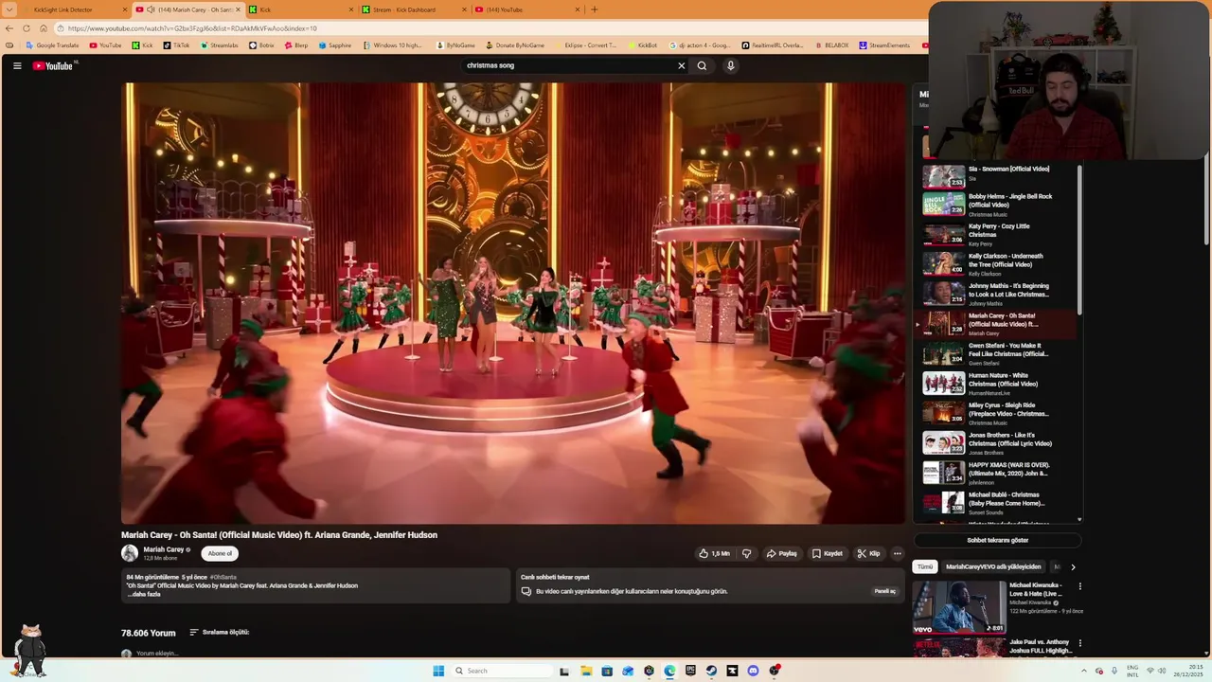Screen dimensions: 1212x682
Task: Open the #OhSanta hashtag link
Action: coord(223,577)
